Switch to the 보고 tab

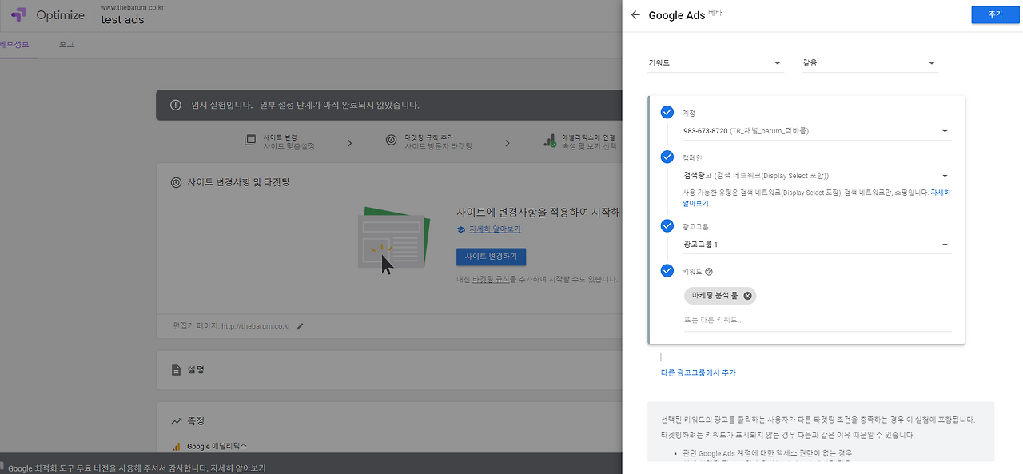tap(66, 45)
